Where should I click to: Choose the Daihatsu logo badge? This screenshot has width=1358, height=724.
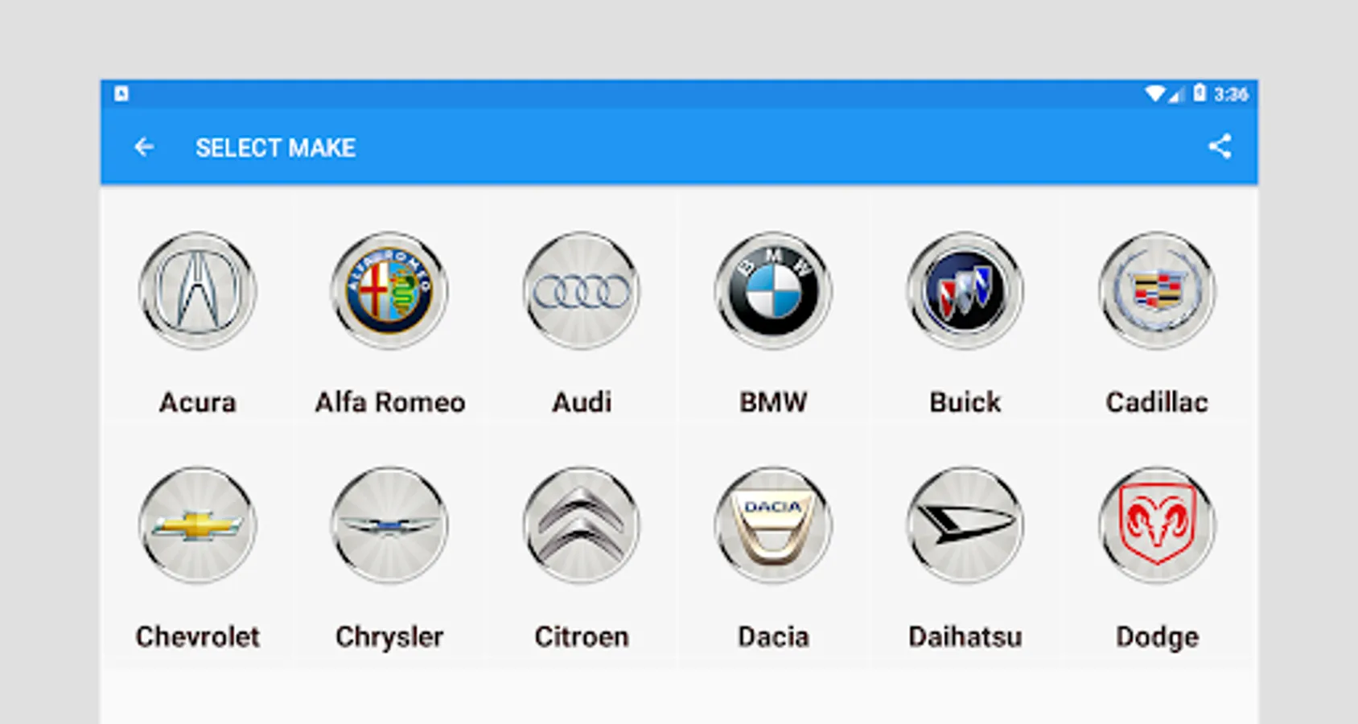click(x=965, y=525)
